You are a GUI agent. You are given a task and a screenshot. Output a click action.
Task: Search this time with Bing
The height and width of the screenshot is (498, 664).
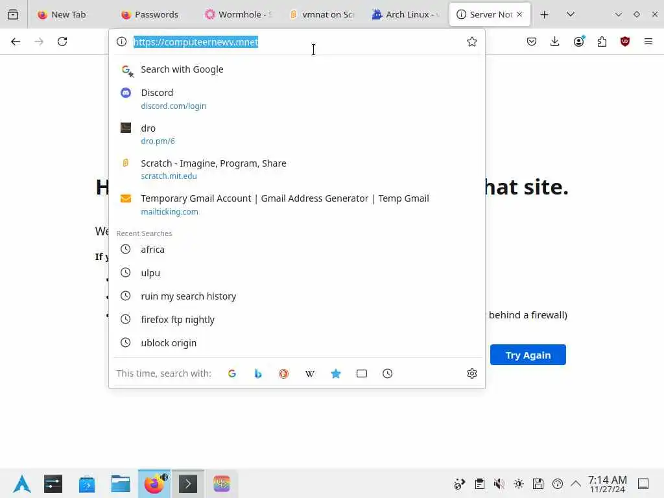pos(258,373)
